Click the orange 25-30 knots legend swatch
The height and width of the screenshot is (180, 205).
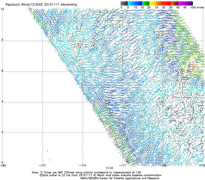coord(160,3)
